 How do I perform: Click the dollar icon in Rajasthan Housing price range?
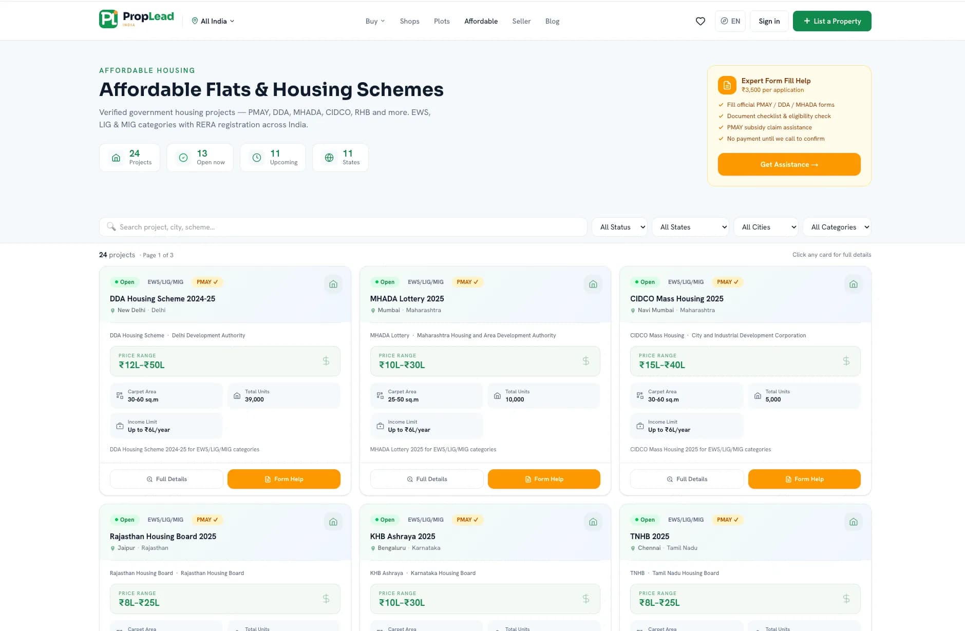pyautogui.click(x=326, y=599)
